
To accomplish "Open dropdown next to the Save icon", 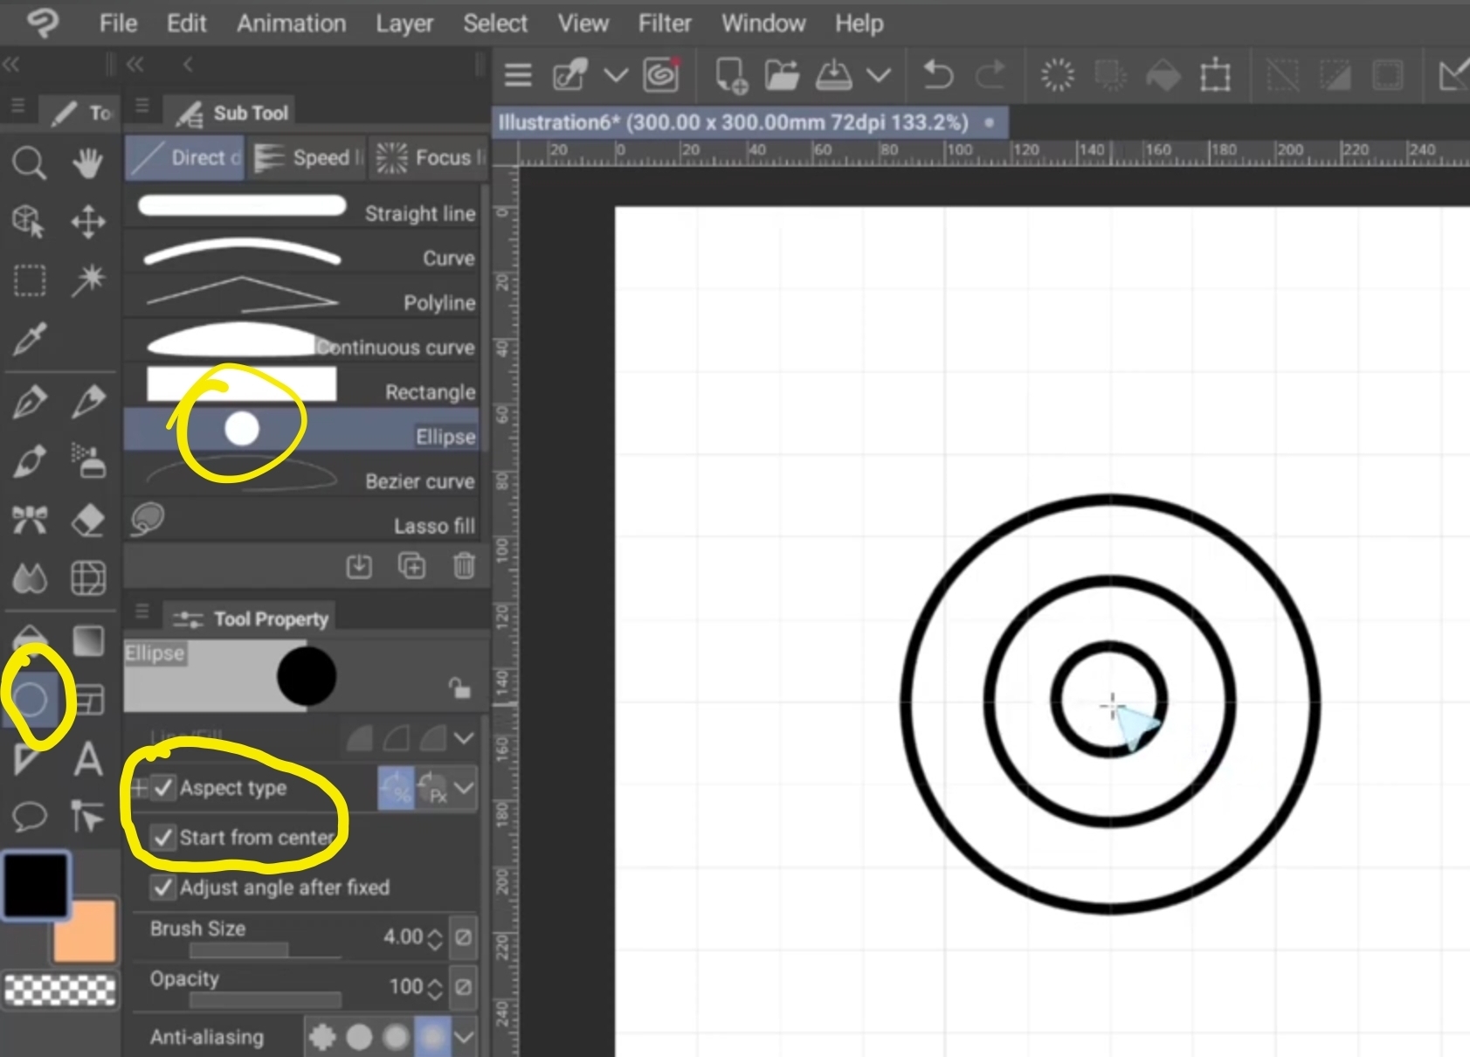I will (879, 75).
